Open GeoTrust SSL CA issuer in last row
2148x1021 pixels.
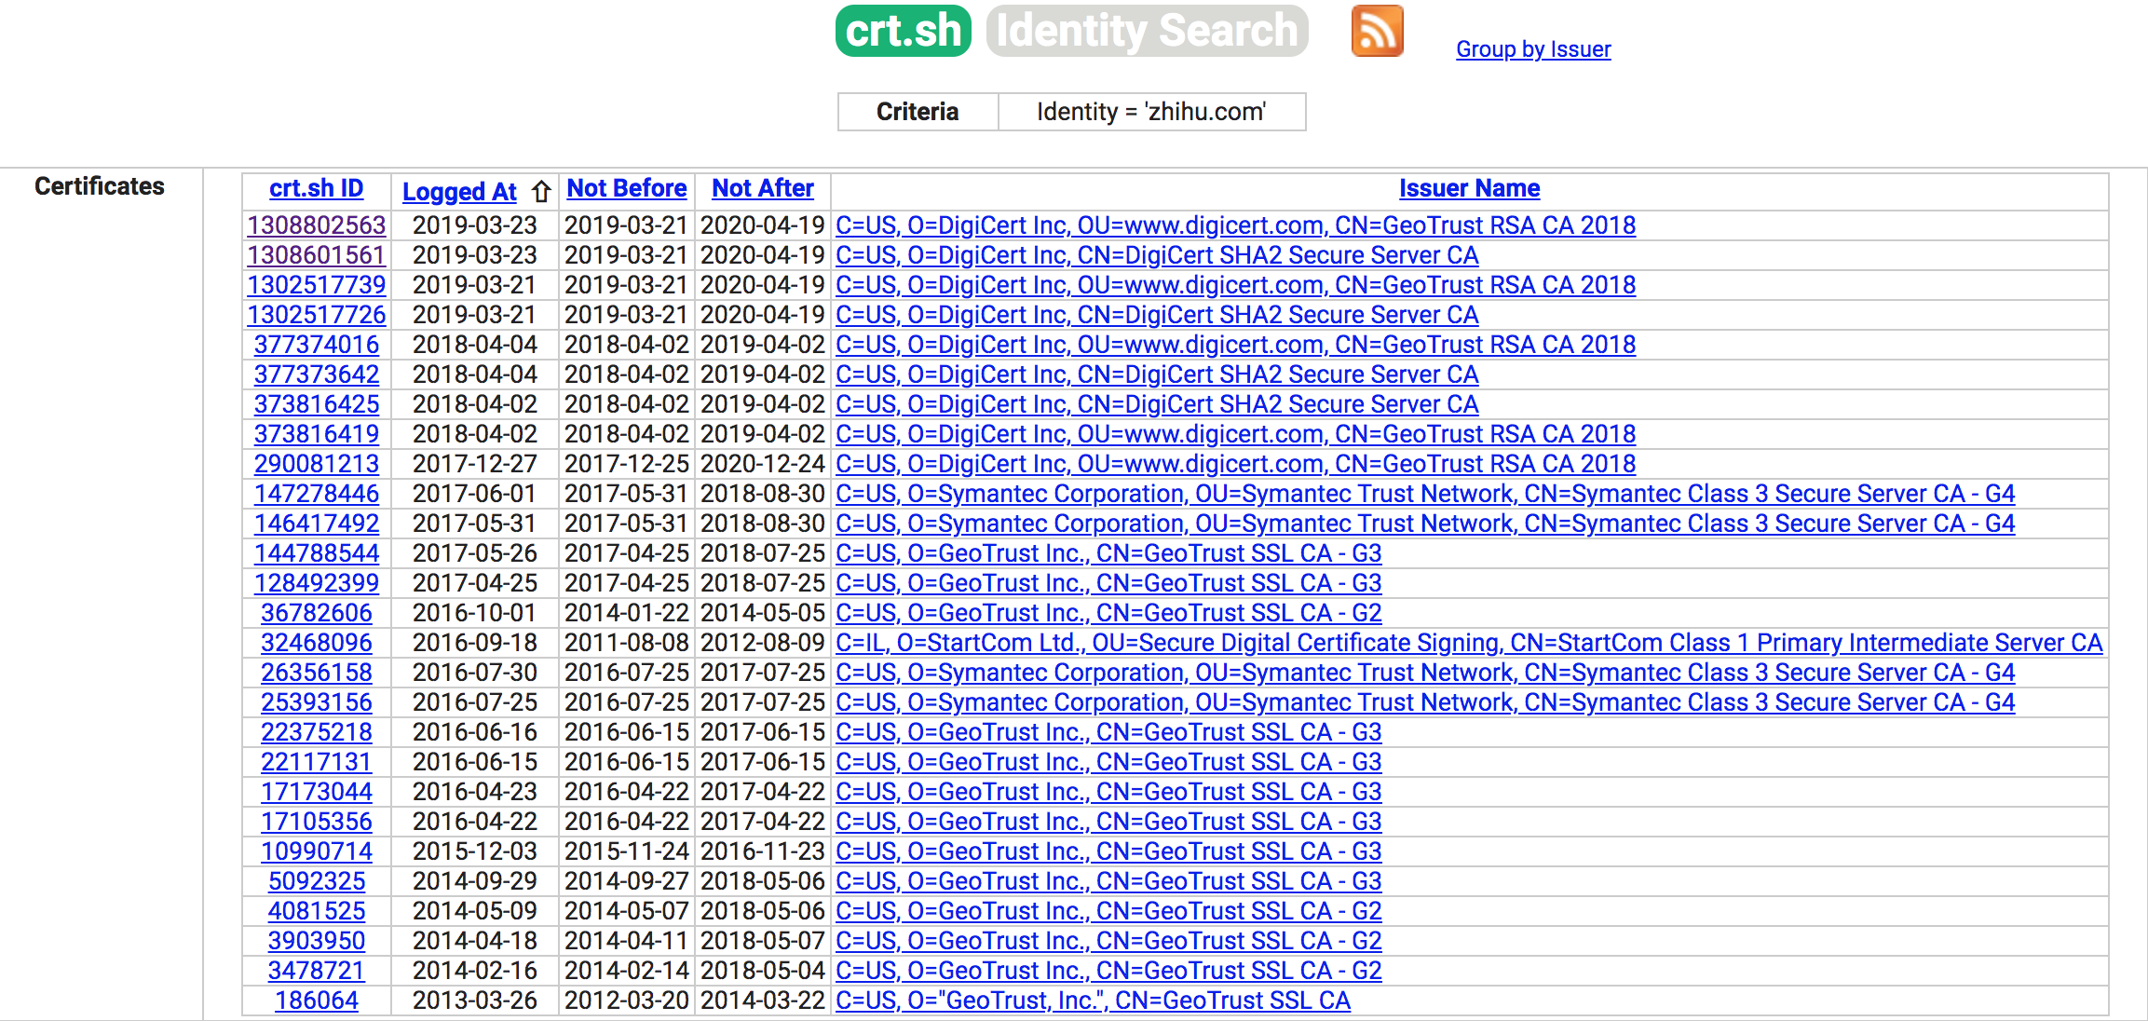tap(1092, 1001)
